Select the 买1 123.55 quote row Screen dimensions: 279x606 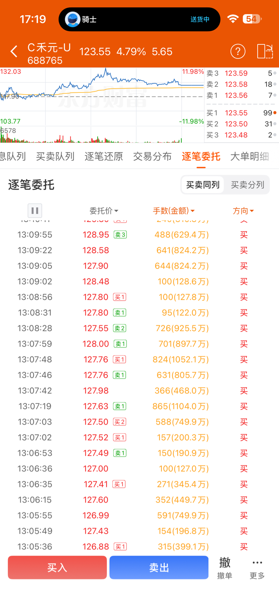click(241, 113)
